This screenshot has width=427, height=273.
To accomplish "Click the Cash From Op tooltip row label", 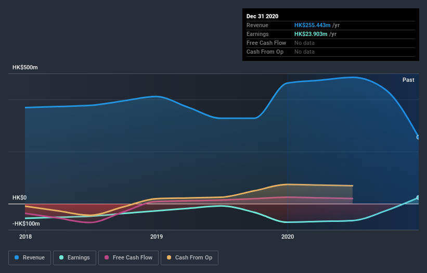I will click(265, 52).
